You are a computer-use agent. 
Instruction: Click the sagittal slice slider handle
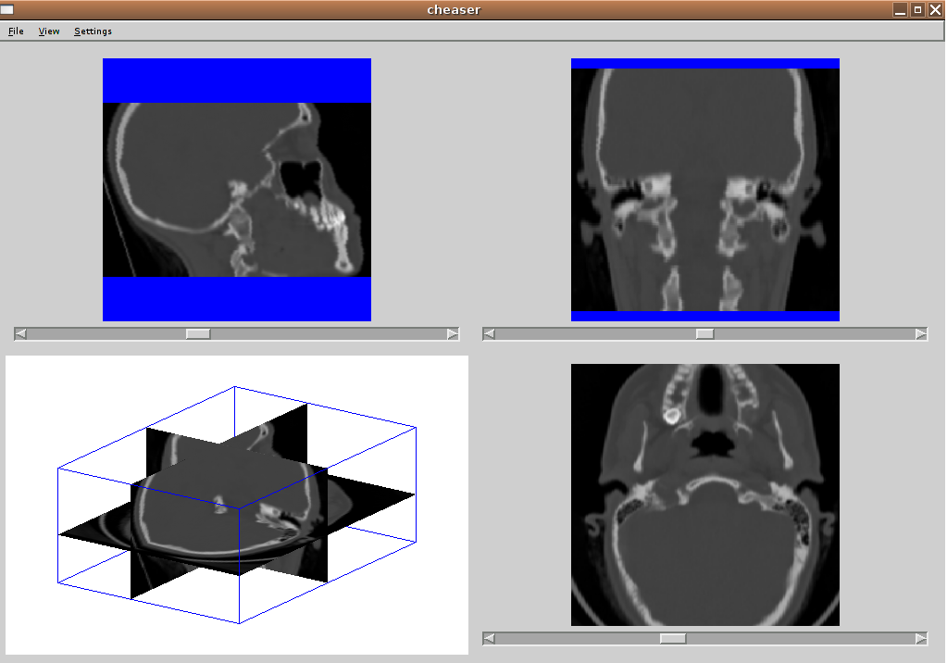pos(198,334)
